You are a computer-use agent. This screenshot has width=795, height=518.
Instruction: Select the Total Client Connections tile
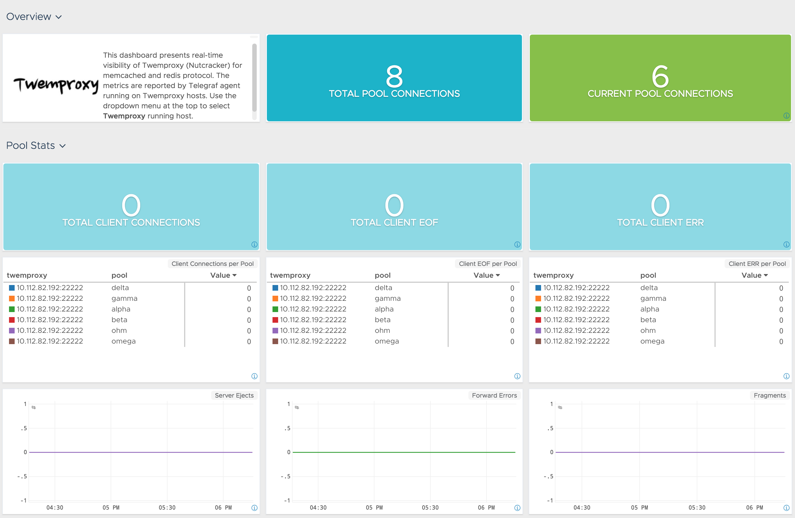pyautogui.click(x=131, y=207)
